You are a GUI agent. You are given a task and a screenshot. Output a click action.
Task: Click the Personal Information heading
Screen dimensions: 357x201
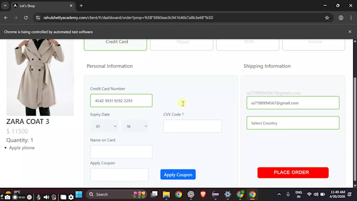point(110,66)
